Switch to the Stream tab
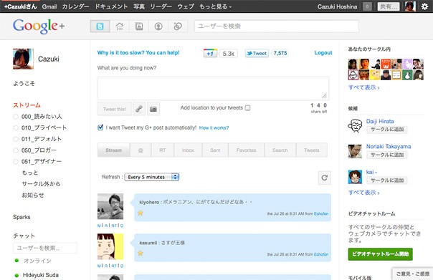The width and height of the screenshot is (433, 280). [113, 150]
